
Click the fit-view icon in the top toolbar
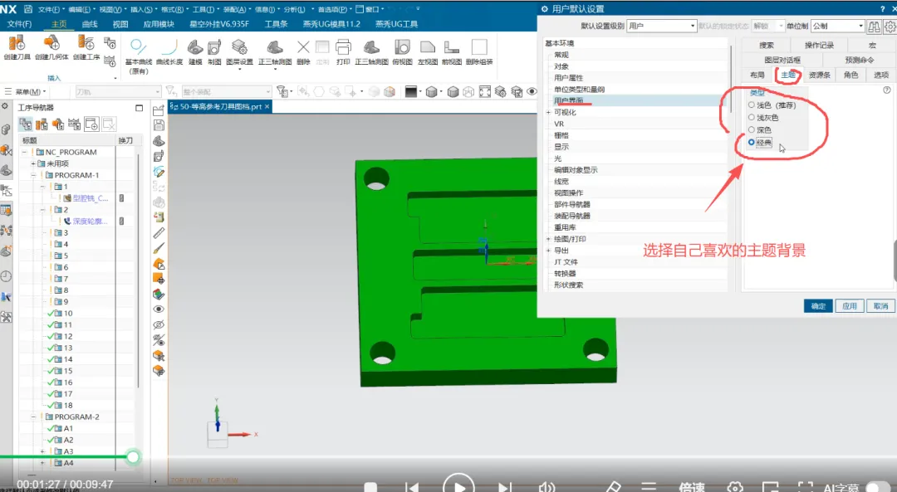484,91
